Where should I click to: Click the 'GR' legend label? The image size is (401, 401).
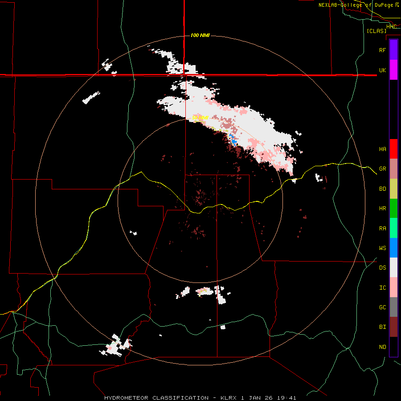[382, 169]
